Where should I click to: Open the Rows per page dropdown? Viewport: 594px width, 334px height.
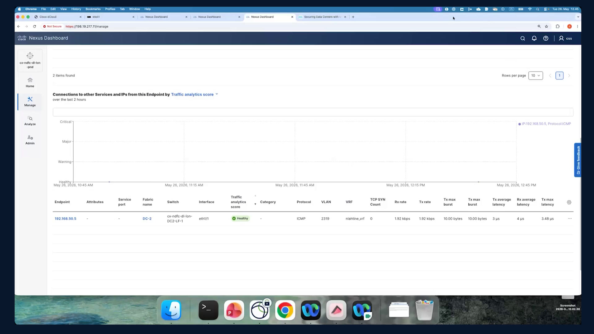[x=536, y=75]
